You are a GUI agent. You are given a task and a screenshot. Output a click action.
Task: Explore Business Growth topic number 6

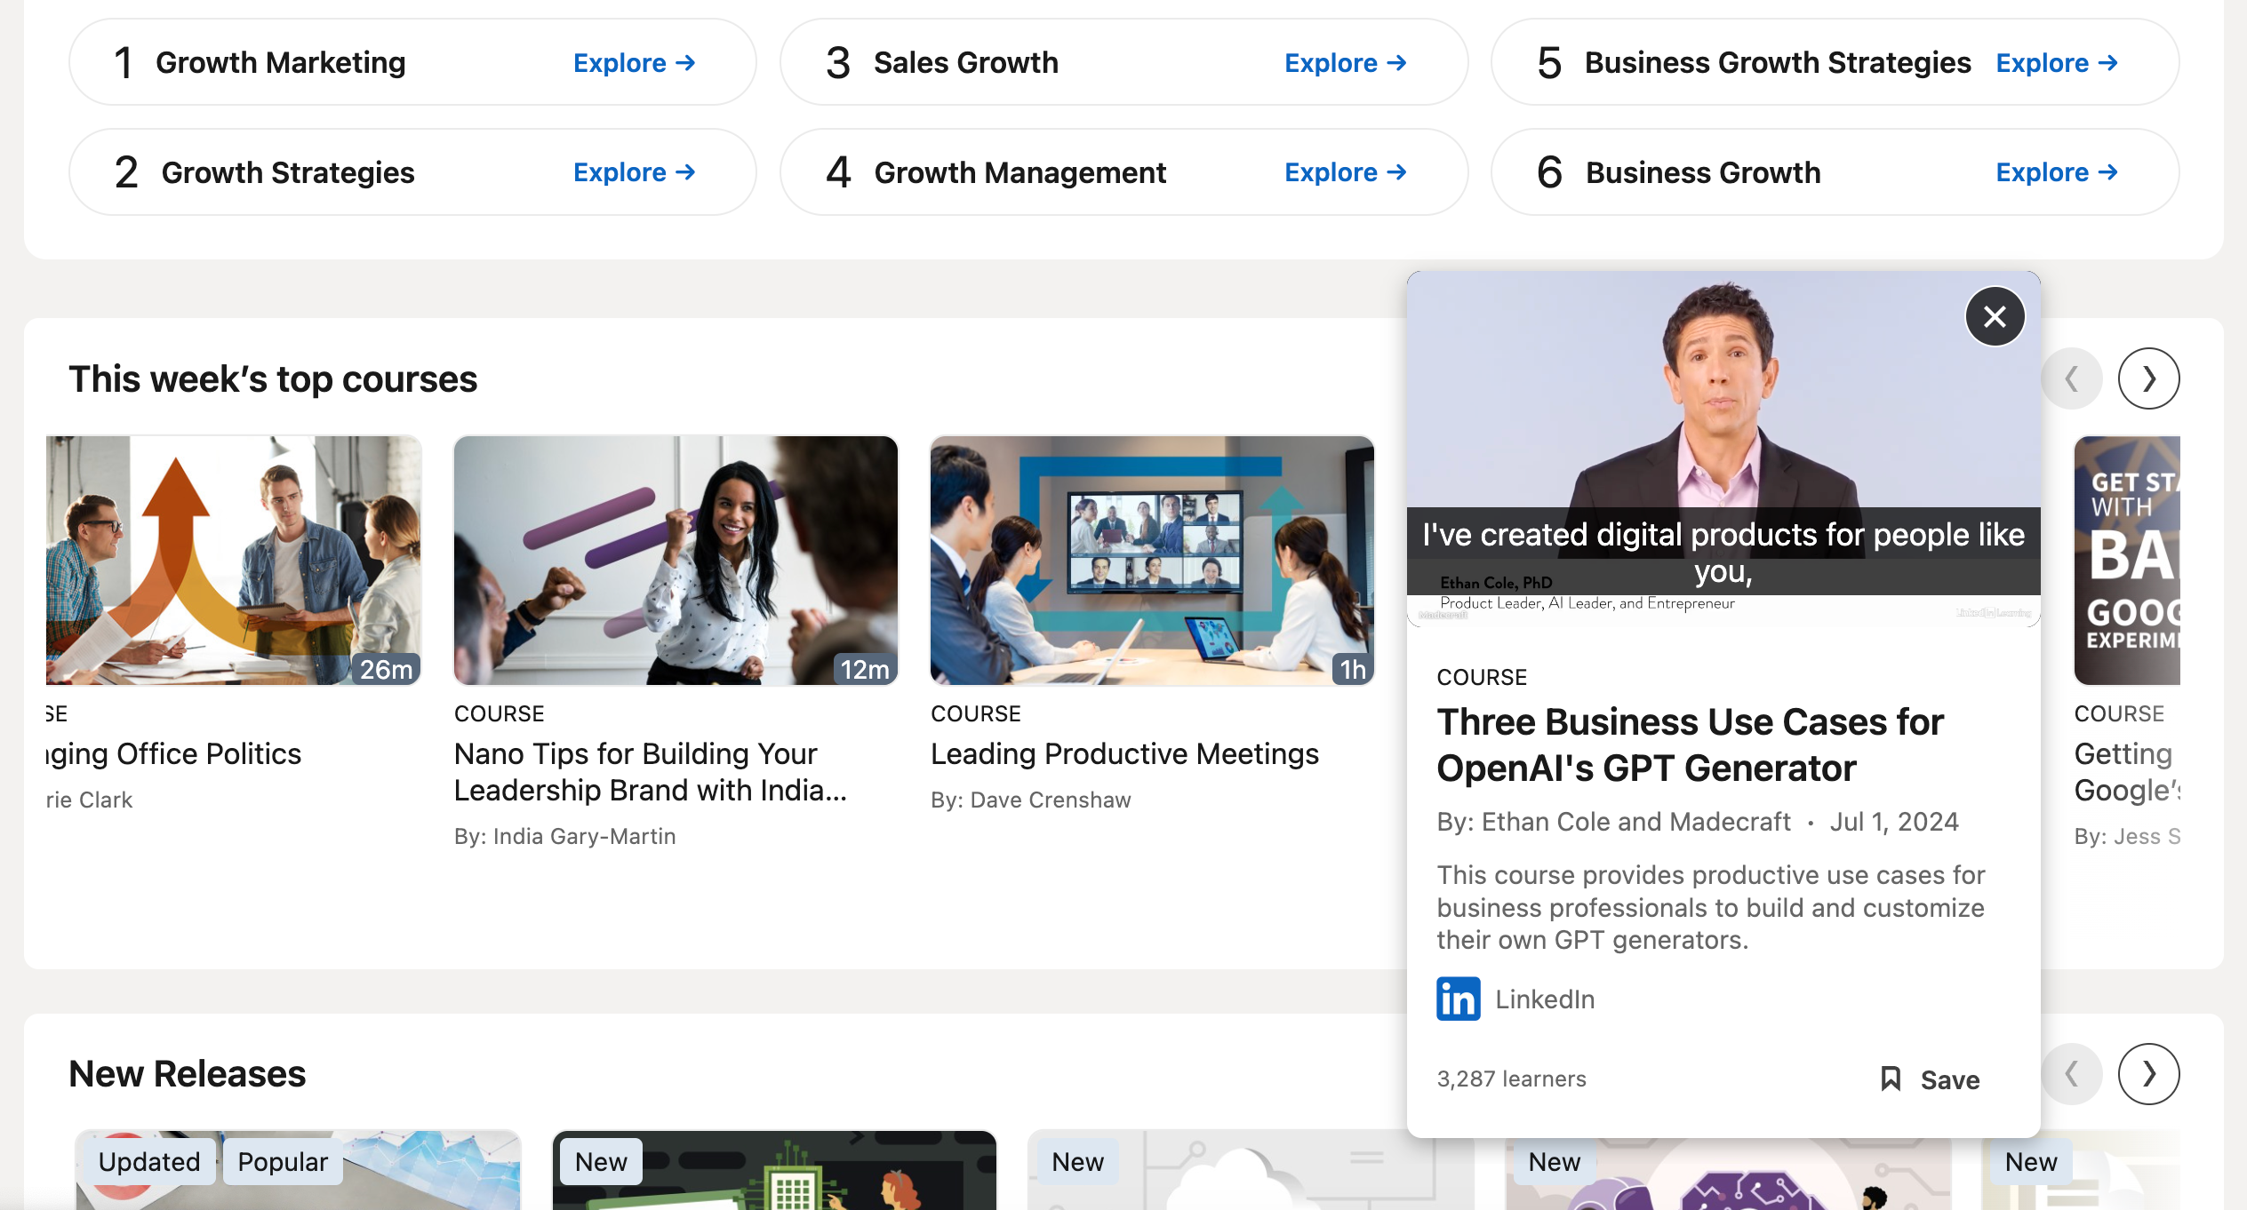2057,172
